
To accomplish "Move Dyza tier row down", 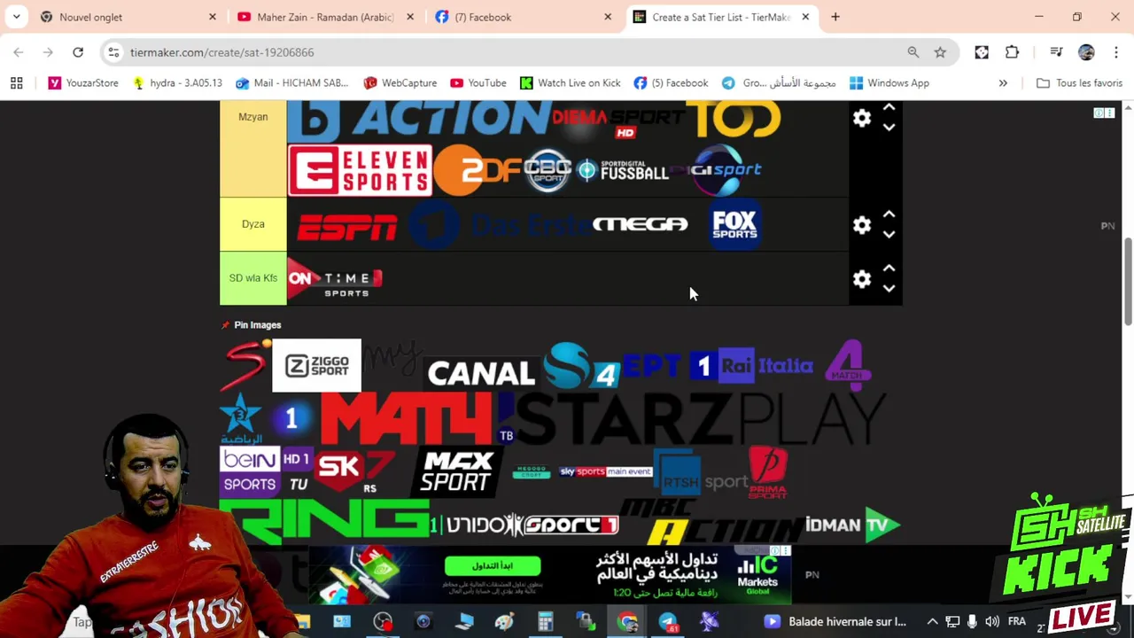I will pos(889,235).
